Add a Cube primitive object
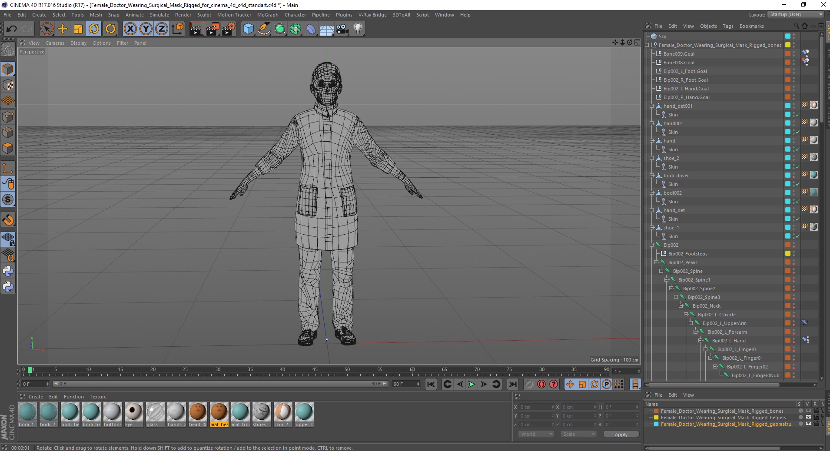 (x=248, y=29)
